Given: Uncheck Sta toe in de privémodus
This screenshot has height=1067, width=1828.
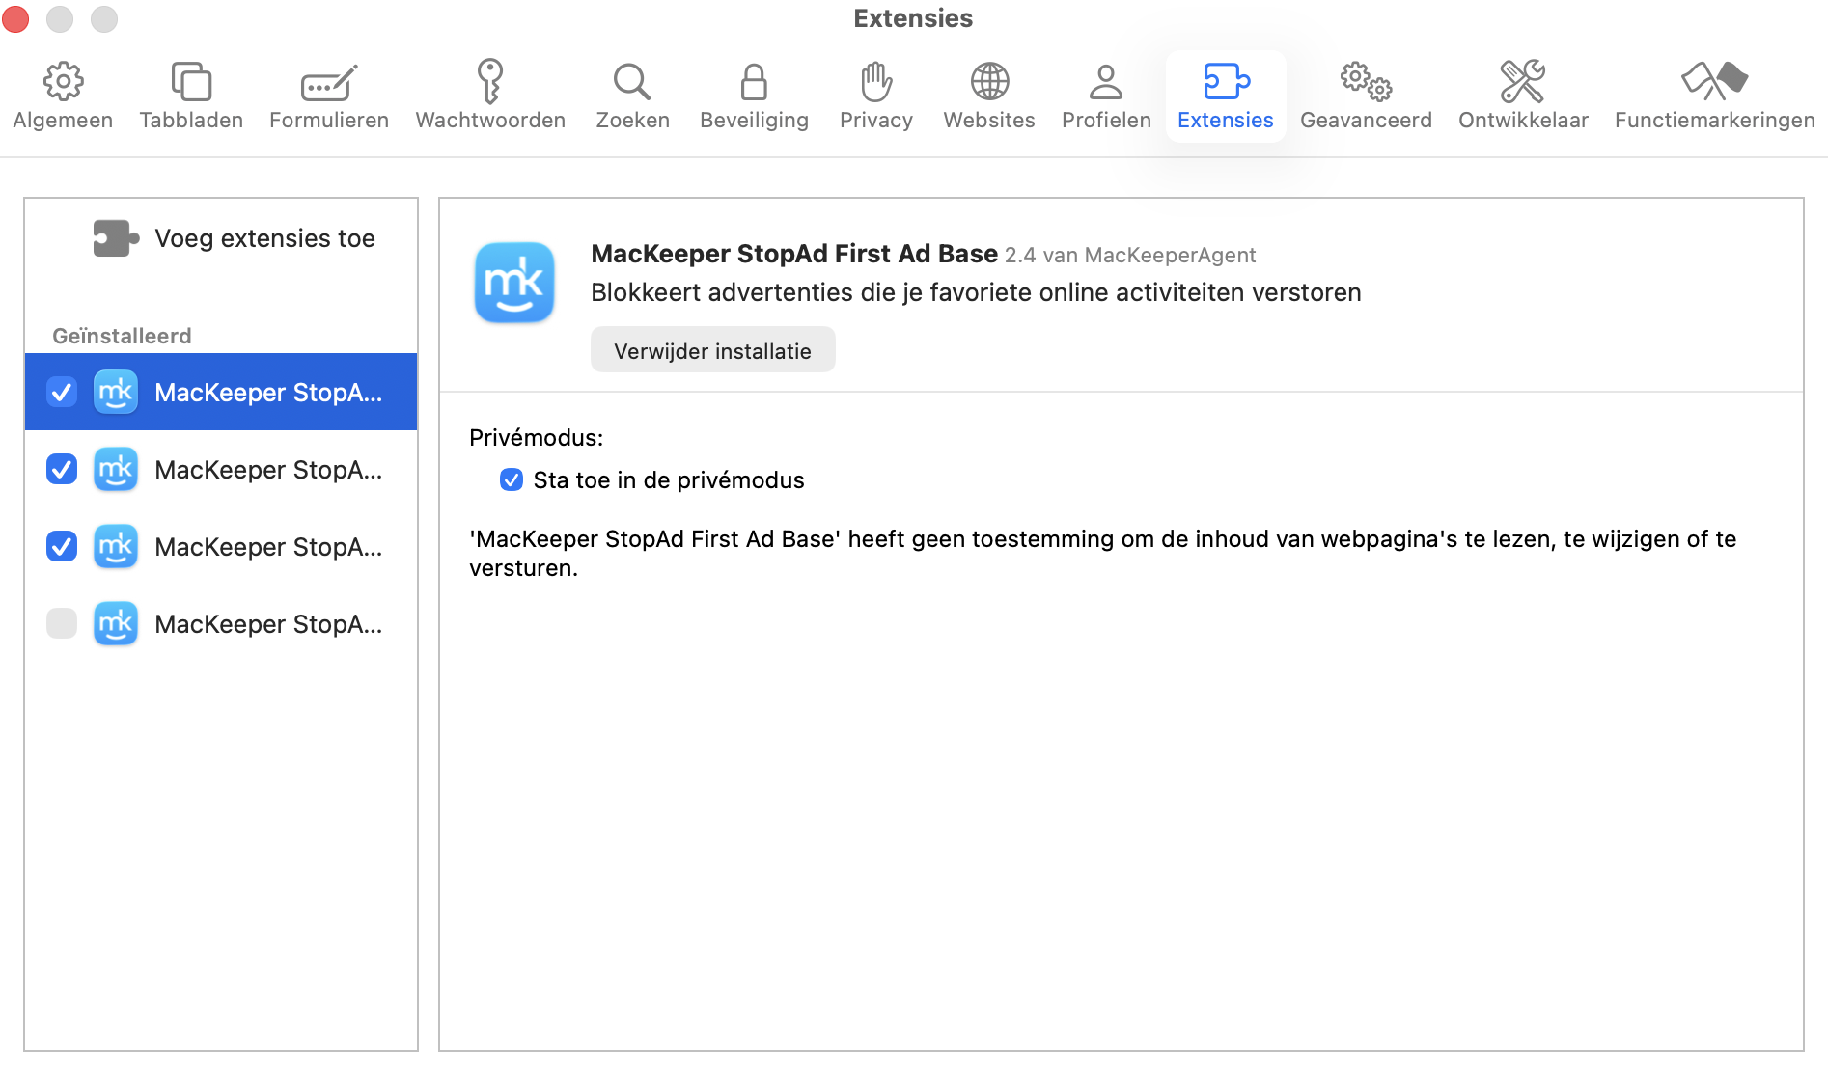Looking at the screenshot, I should (x=511, y=479).
